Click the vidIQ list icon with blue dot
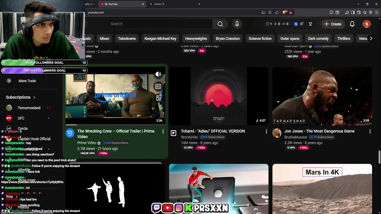The width and height of the screenshot is (381, 214). tap(302, 24)
